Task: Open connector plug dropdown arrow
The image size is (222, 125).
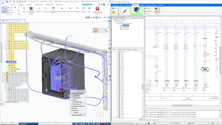Action: click(x=128, y=11)
